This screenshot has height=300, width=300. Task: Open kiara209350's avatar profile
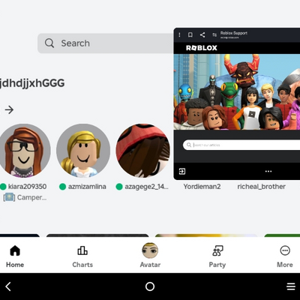click(x=24, y=151)
